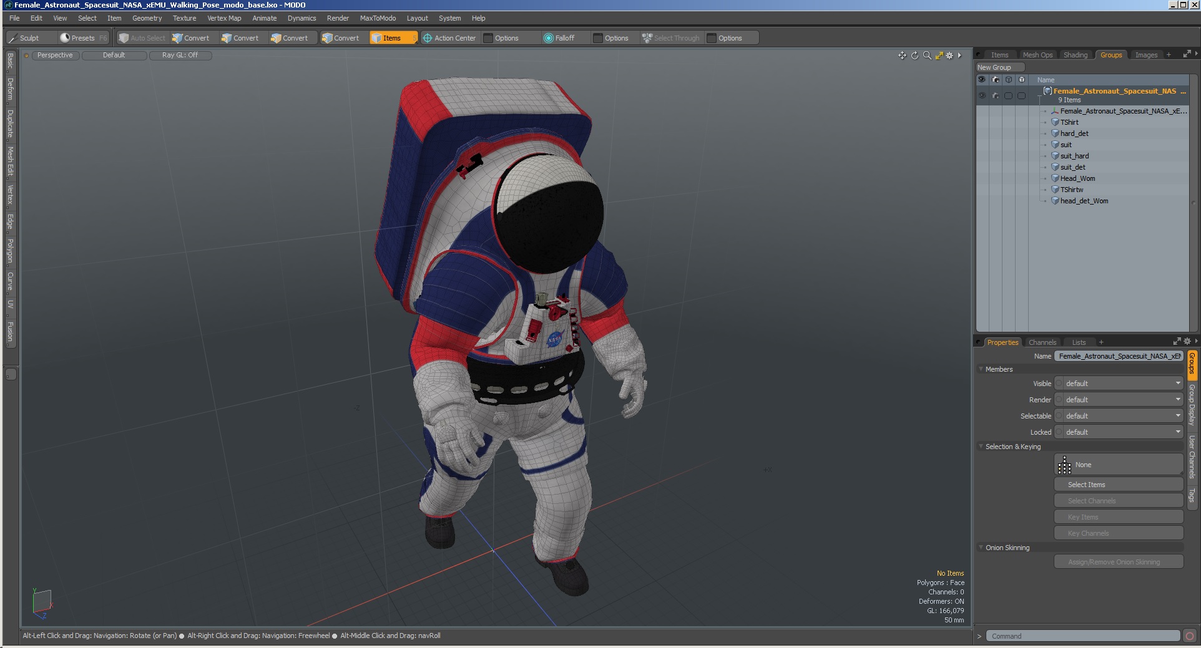Screen dimensions: 1201x648
Task: Click the Auto Select mode button
Action: point(142,38)
